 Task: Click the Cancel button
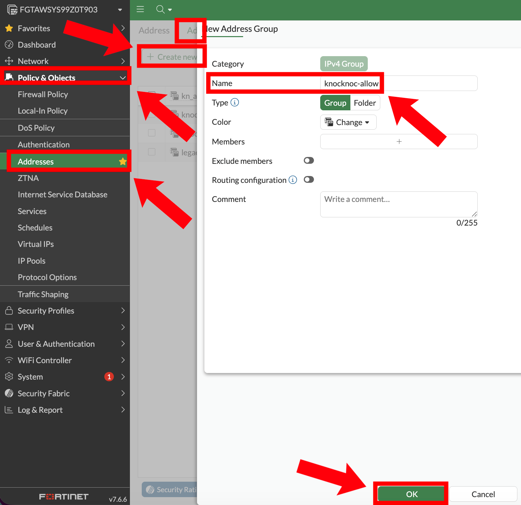(483, 494)
